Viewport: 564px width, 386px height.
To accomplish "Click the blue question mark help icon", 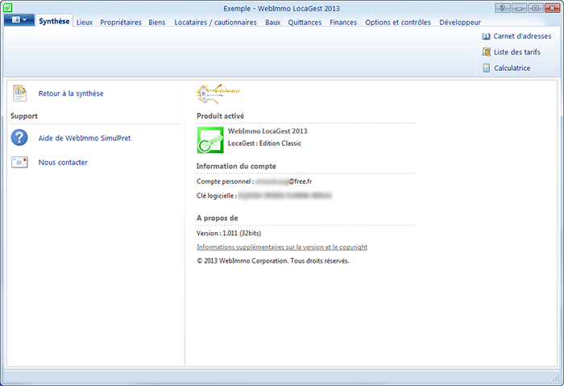I will [x=19, y=138].
